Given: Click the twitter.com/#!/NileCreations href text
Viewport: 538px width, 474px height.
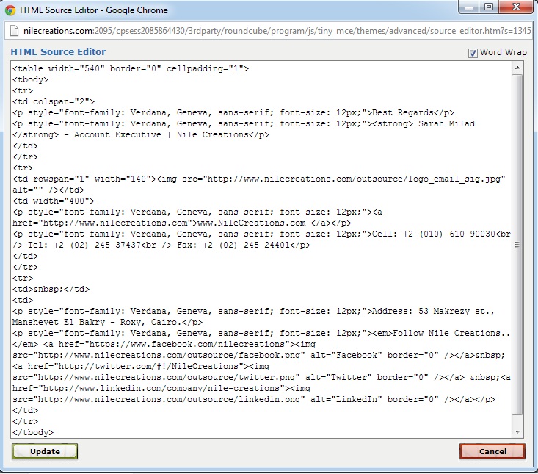Looking at the screenshot, I should pos(148,366).
